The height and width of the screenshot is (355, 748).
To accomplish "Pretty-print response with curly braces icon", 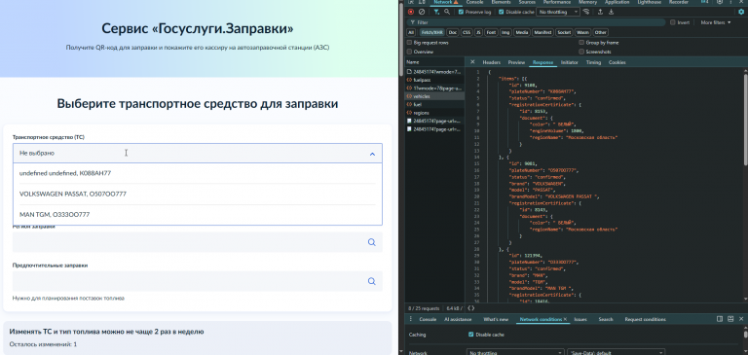I will coord(470,308).
